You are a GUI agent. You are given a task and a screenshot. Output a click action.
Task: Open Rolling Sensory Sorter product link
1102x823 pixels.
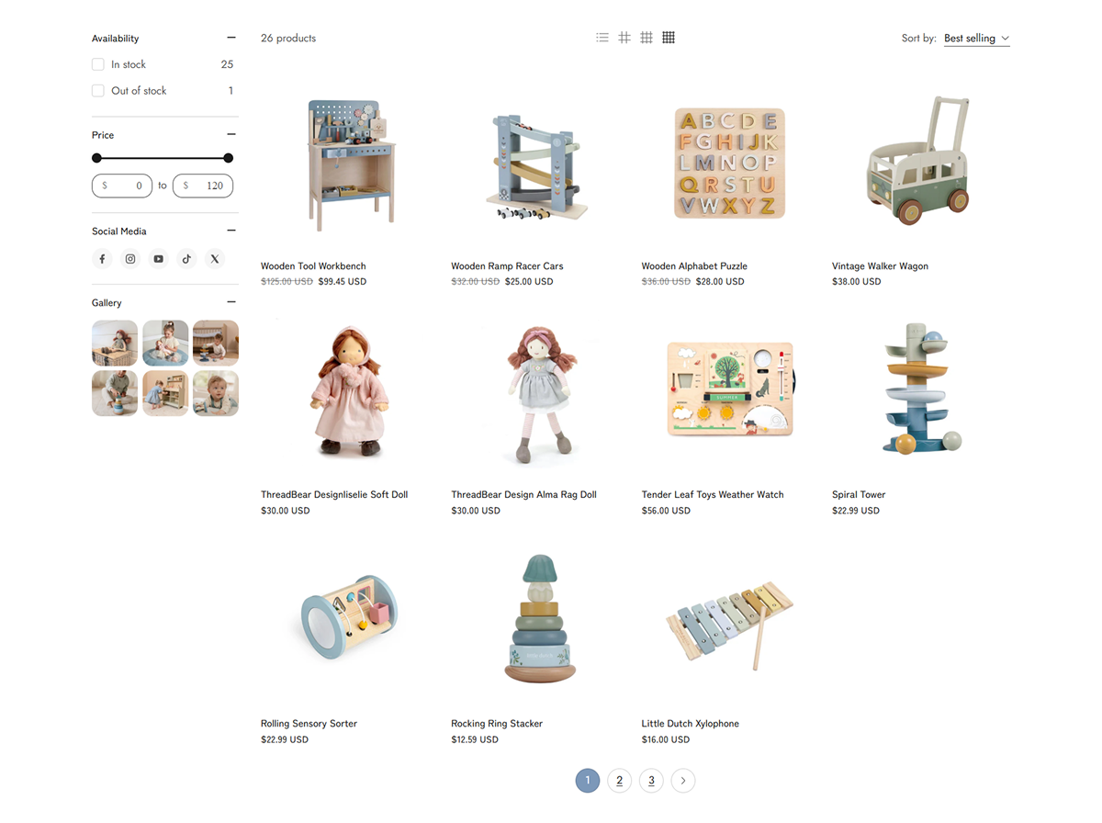pyautogui.click(x=309, y=724)
